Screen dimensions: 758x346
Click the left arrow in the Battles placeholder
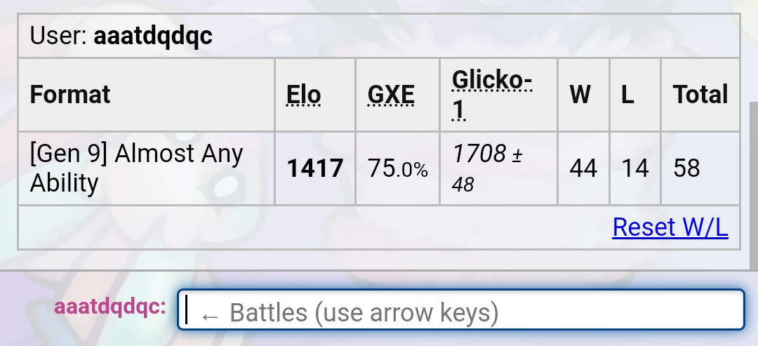[x=209, y=316]
